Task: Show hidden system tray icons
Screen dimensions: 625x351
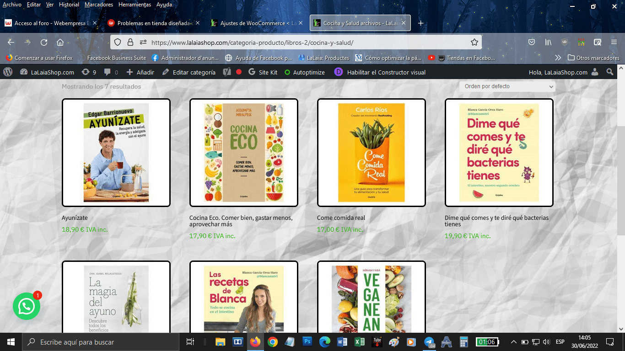Action: click(x=513, y=342)
